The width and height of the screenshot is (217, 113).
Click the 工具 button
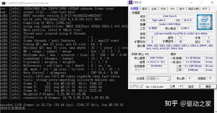point(172,87)
